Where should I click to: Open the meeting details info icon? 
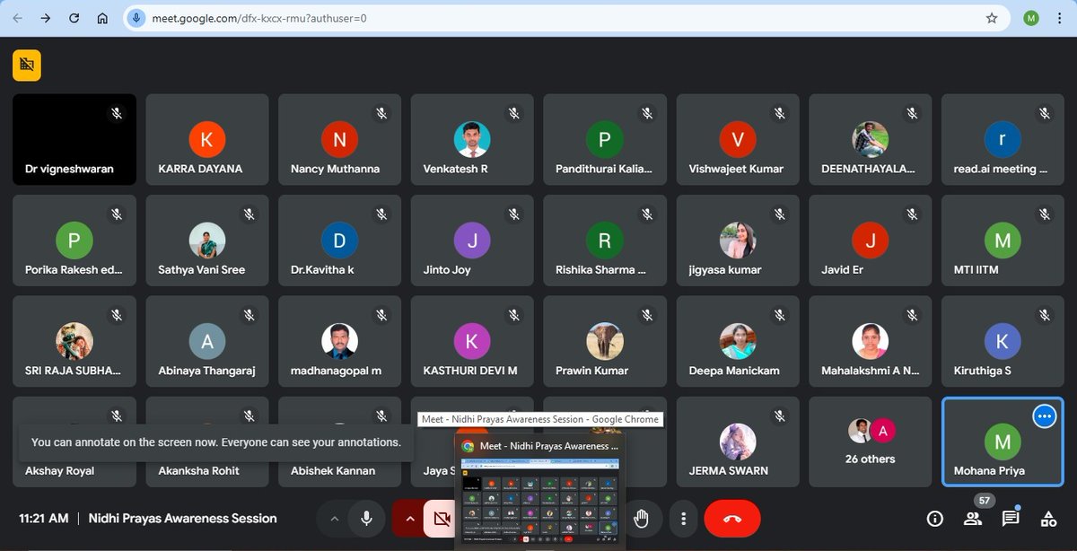click(x=935, y=519)
